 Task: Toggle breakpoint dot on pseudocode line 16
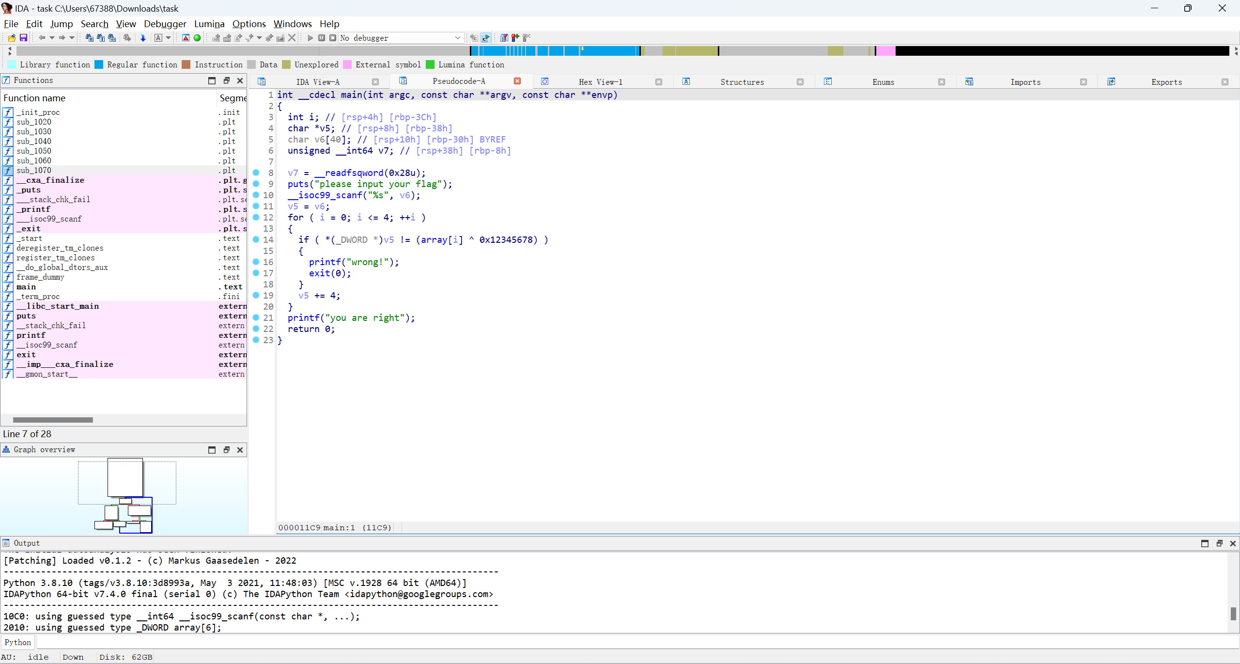pyautogui.click(x=256, y=262)
